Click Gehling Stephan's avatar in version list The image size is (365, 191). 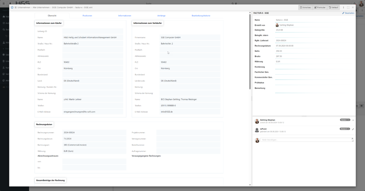click(257, 121)
